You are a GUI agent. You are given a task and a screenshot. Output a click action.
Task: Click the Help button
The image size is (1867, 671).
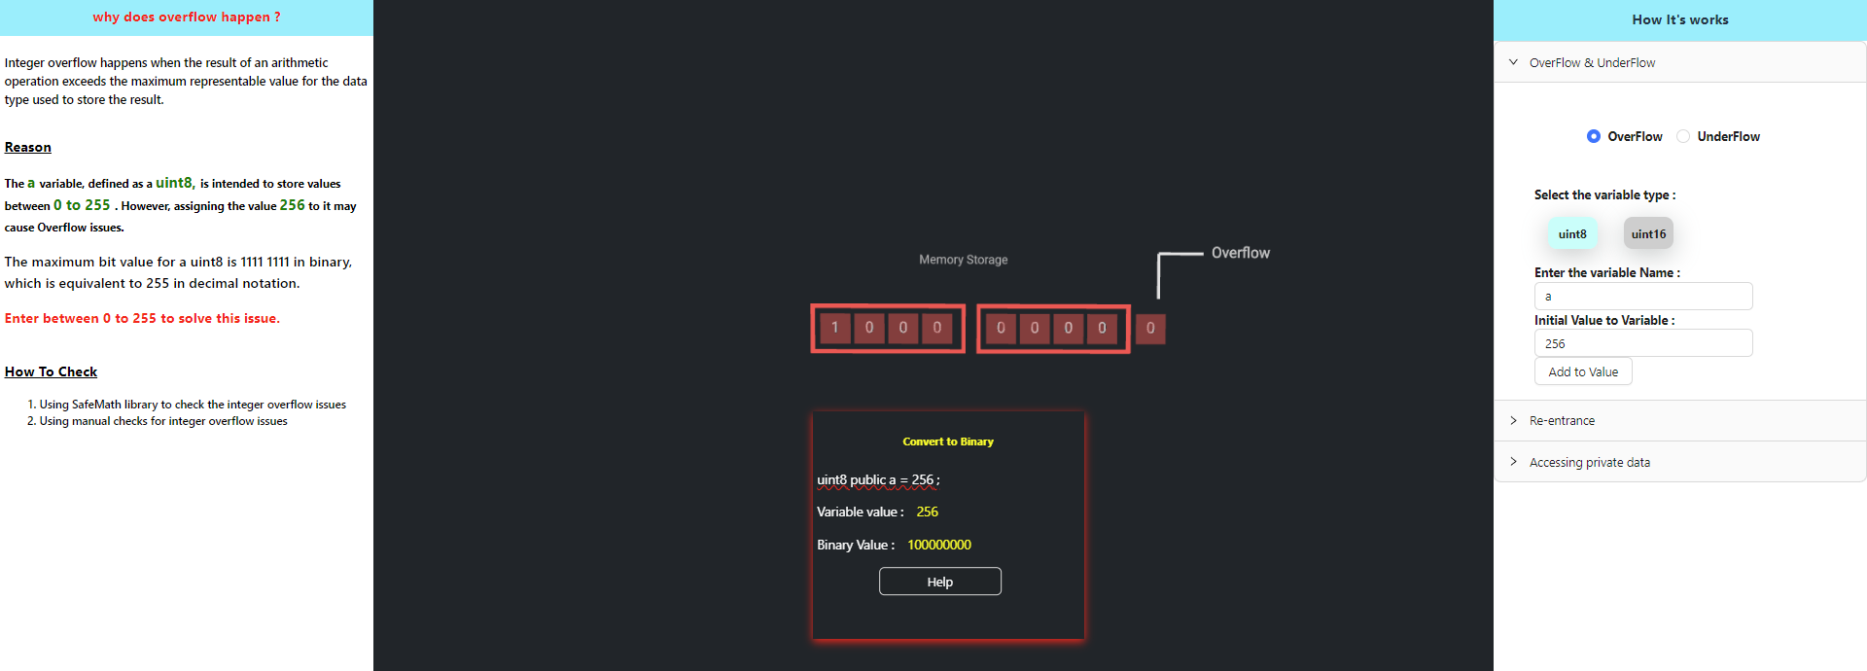coord(939,582)
